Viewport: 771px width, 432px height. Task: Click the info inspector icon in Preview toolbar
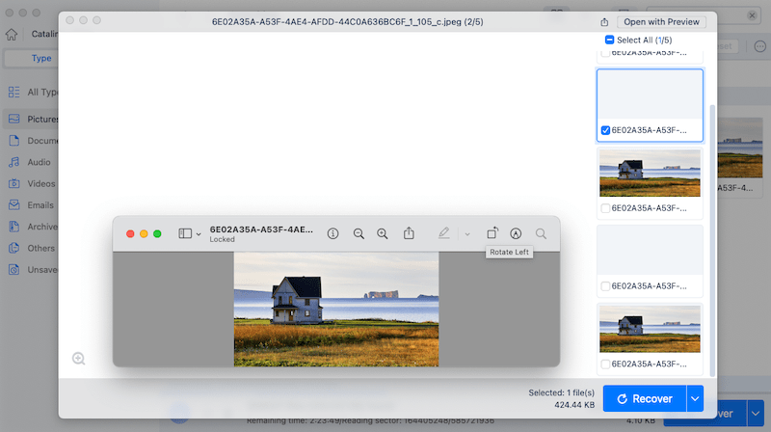click(x=332, y=233)
